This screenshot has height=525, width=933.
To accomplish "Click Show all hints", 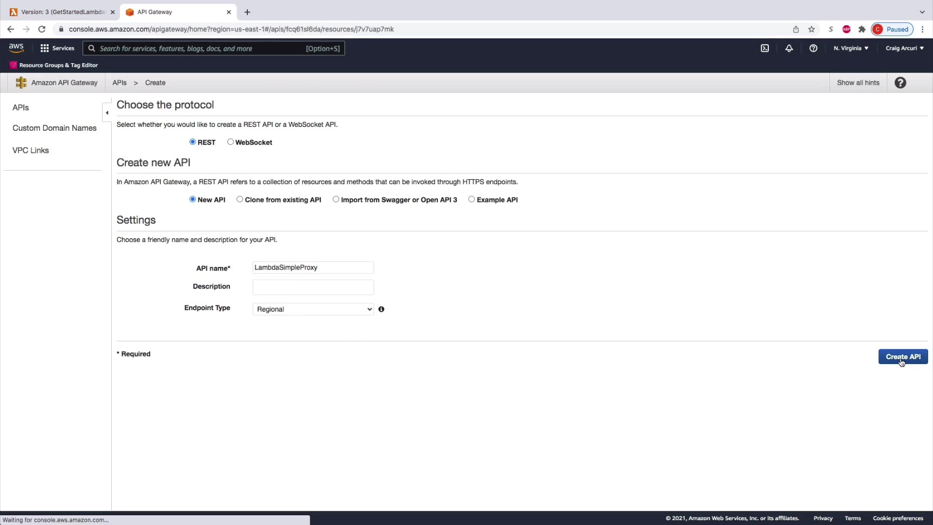I will [858, 83].
